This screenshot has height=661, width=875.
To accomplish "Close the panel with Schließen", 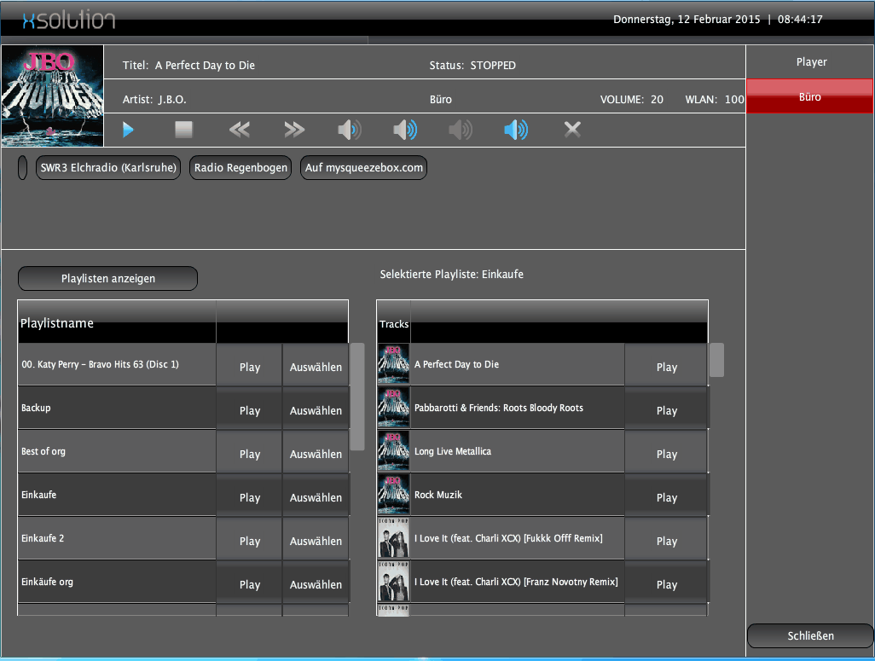I will click(809, 635).
